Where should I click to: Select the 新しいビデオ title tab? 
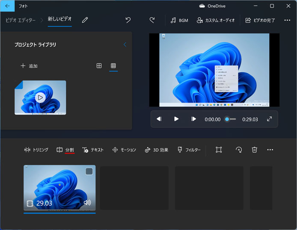(59, 19)
